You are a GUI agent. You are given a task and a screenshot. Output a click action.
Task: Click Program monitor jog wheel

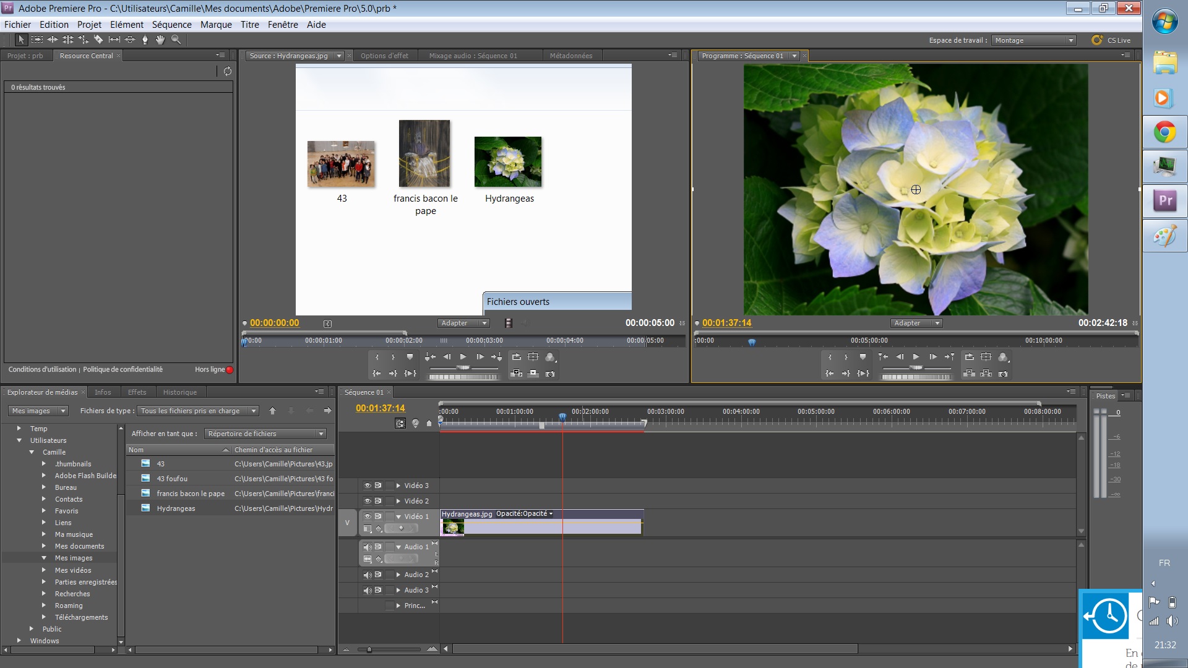click(x=916, y=377)
